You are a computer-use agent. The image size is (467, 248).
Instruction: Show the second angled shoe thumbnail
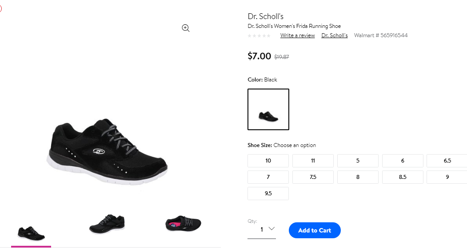click(x=107, y=223)
